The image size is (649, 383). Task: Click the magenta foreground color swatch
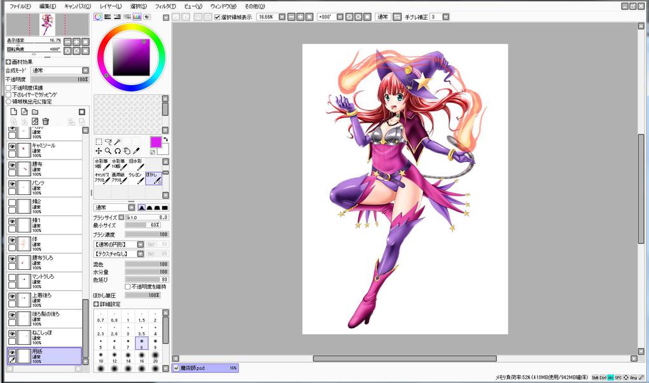click(156, 142)
